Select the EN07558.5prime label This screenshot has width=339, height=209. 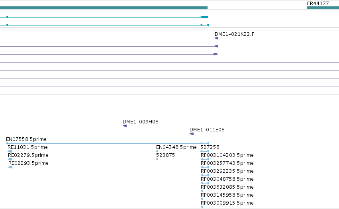[x=26, y=139]
